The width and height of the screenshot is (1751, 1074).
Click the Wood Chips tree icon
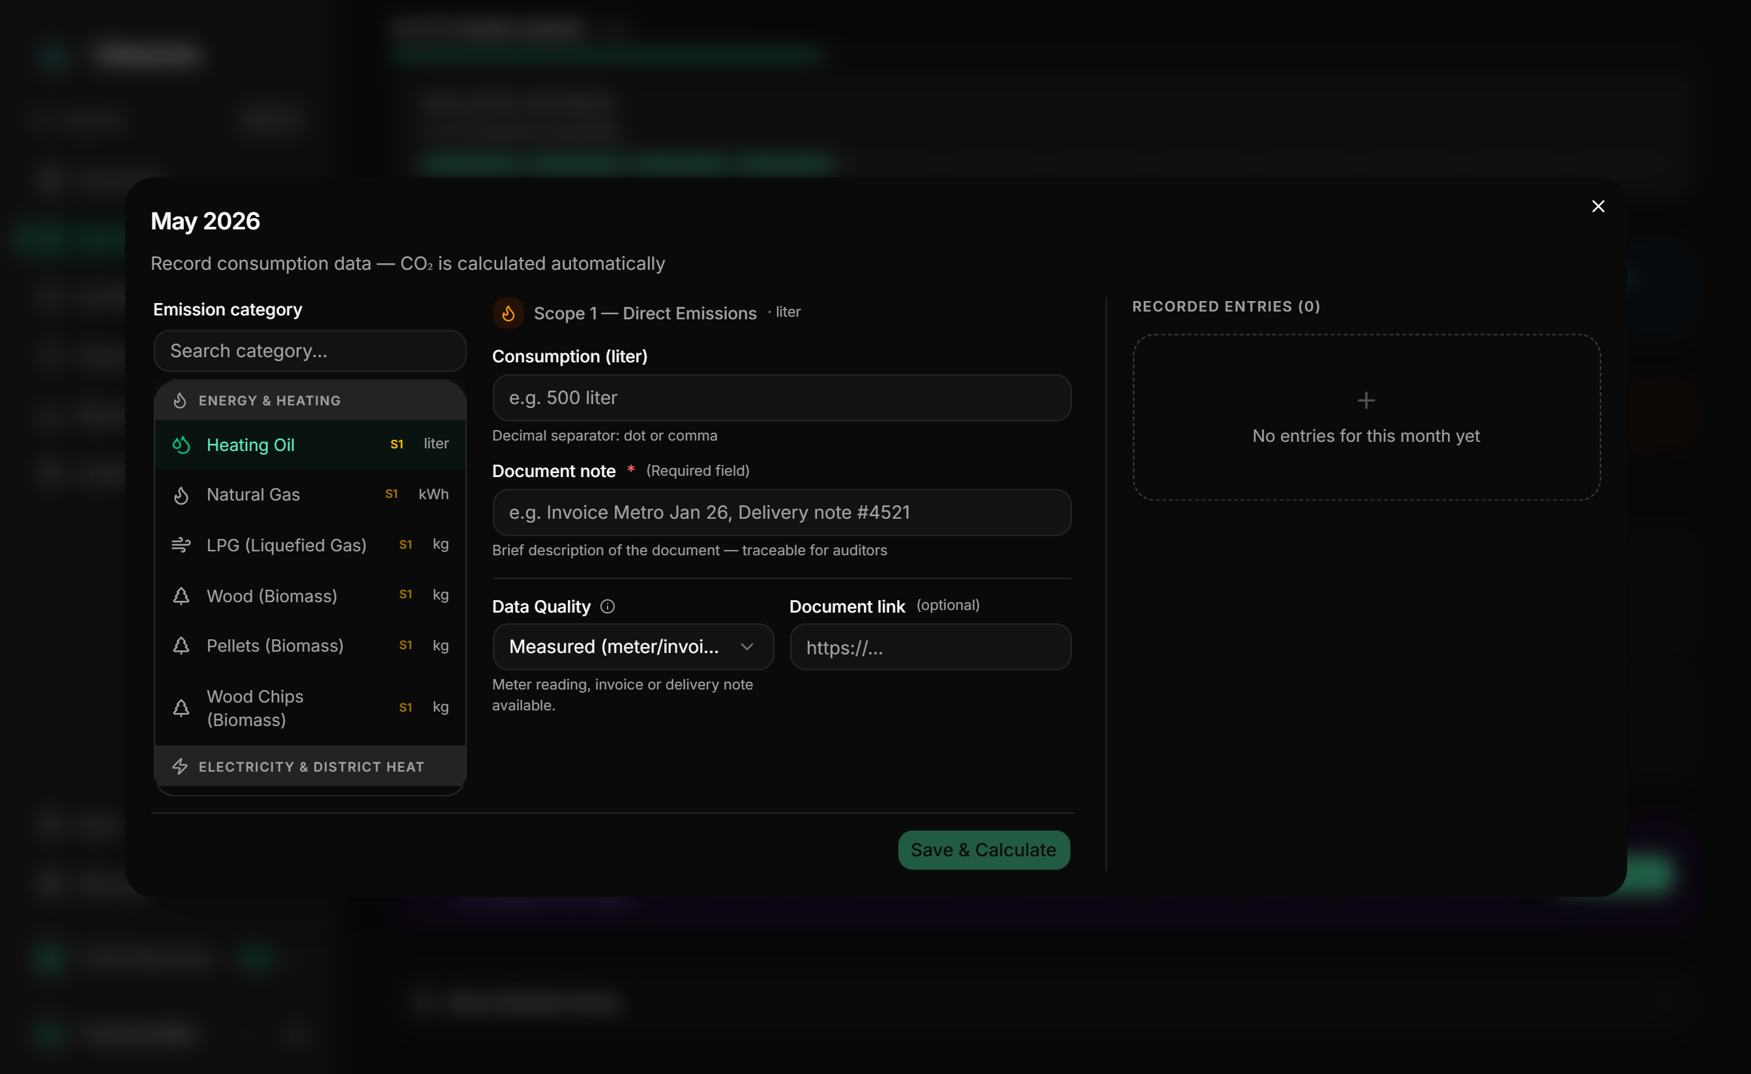pyautogui.click(x=181, y=708)
